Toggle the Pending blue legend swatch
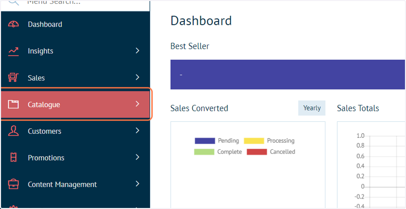This screenshot has height=209, width=406. pyautogui.click(x=205, y=141)
